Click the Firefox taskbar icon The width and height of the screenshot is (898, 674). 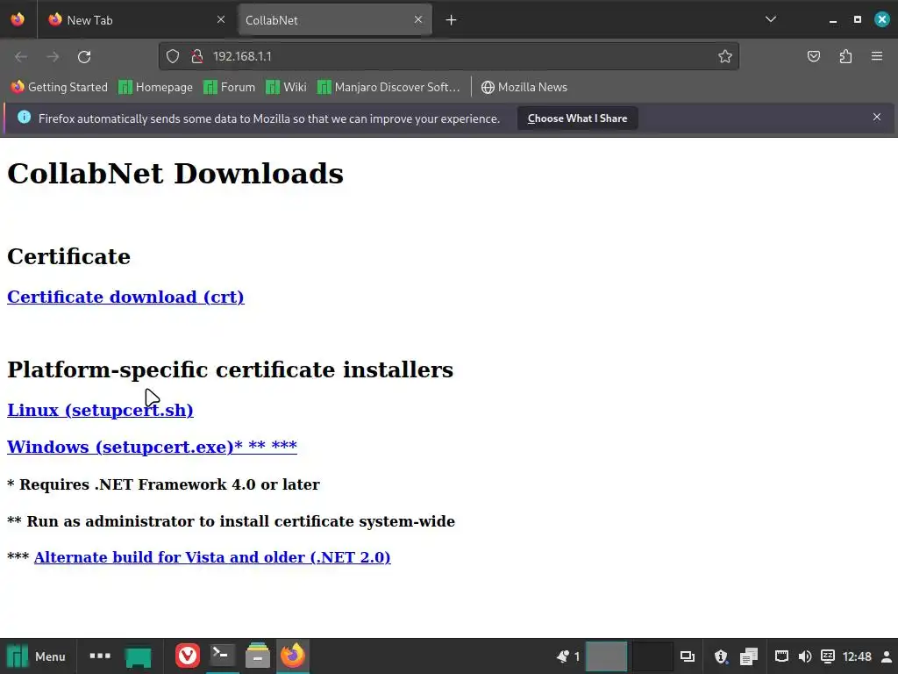point(293,655)
